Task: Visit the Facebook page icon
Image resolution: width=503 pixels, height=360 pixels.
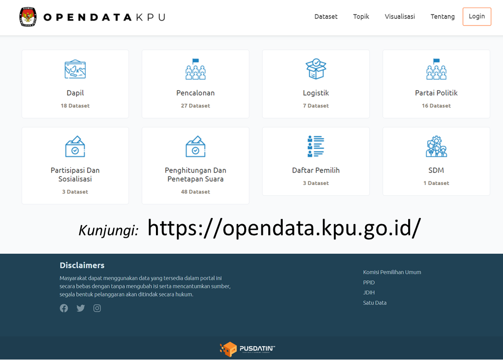Action: pos(64,308)
